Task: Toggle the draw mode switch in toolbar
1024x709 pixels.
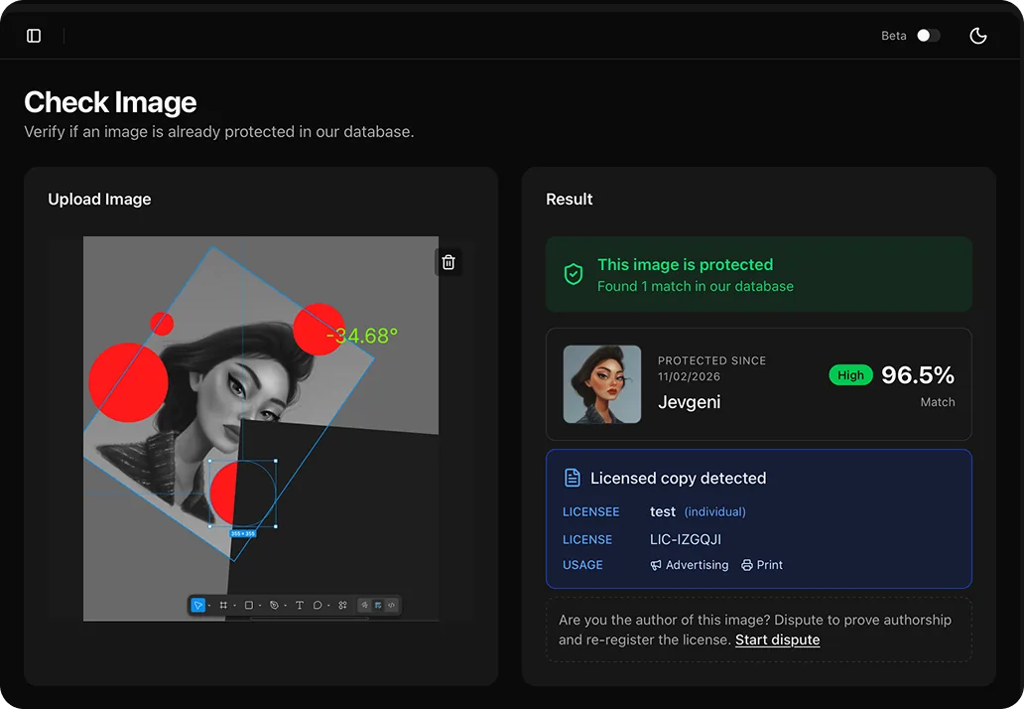Action: (364, 605)
